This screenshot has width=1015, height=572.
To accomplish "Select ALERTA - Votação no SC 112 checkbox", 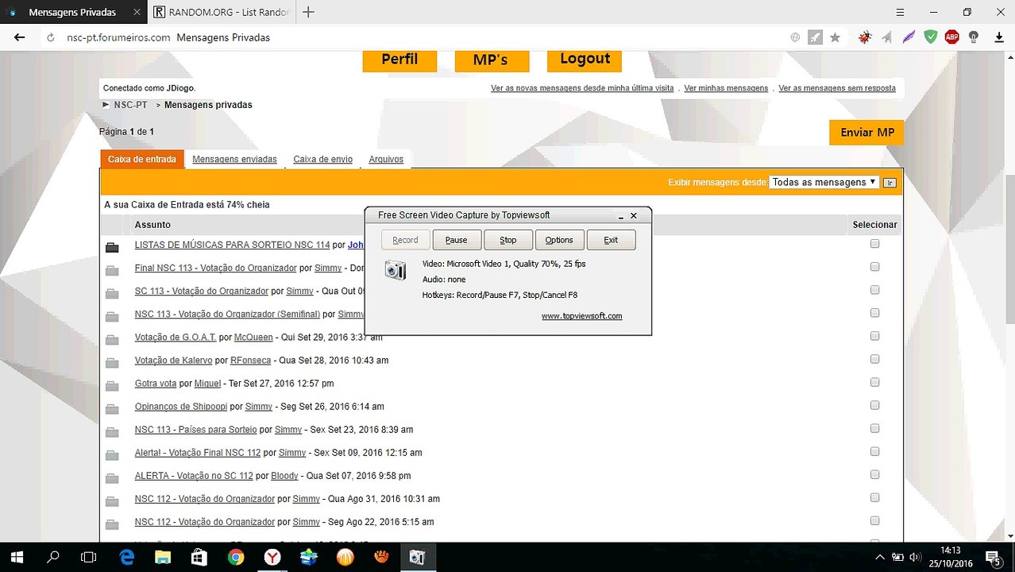I will click(874, 474).
